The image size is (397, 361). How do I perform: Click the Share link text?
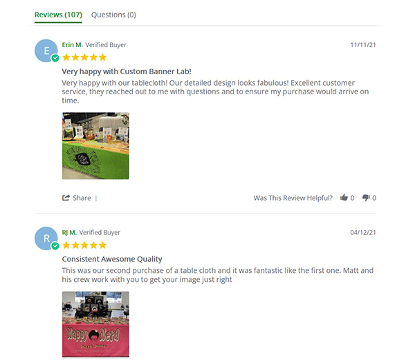tap(82, 198)
